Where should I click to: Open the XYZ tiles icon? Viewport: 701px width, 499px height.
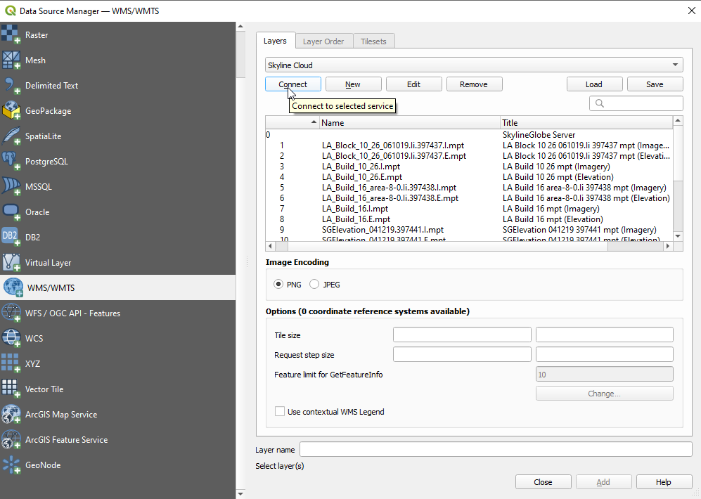[11, 363]
